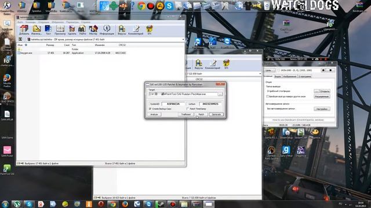Click the Patch button in patcher dialog
371x208 pixels.
point(201,114)
